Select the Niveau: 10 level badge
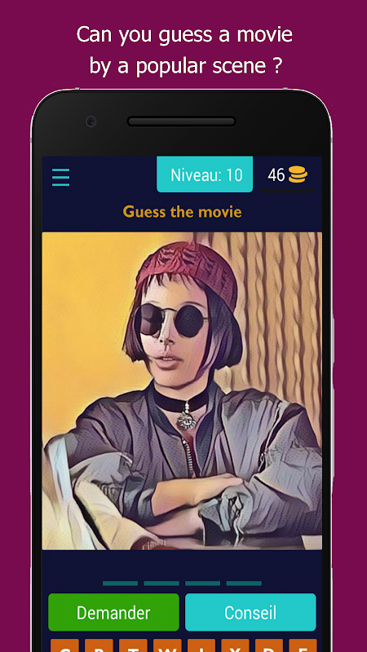 point(205,174)
